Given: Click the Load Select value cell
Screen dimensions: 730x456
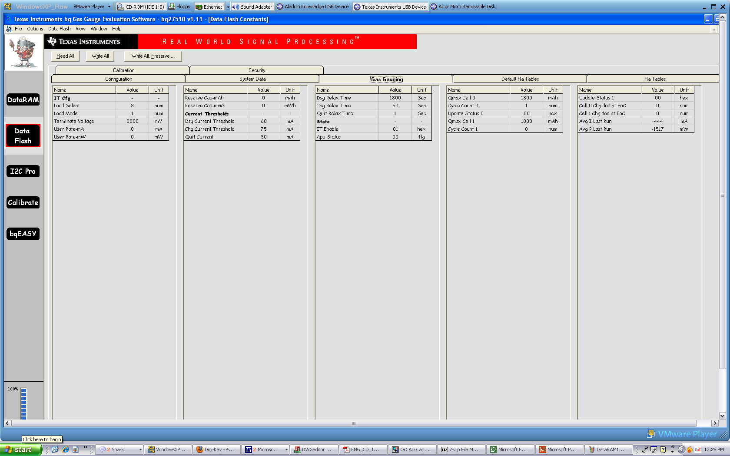Looking at the screenshot, I should point(133,106).
